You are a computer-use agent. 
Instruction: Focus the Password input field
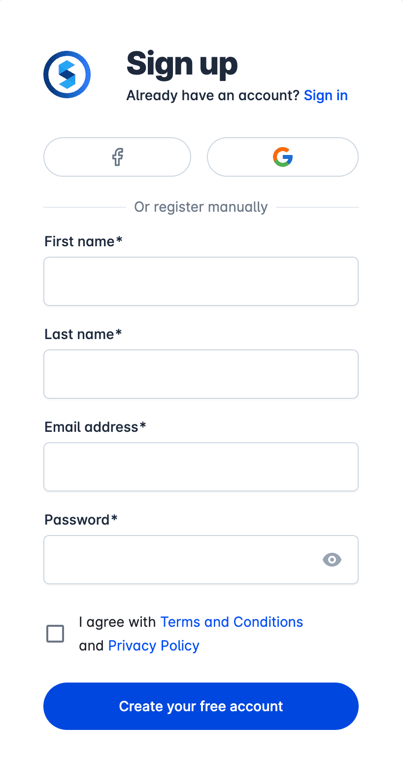tap(201, 560)
